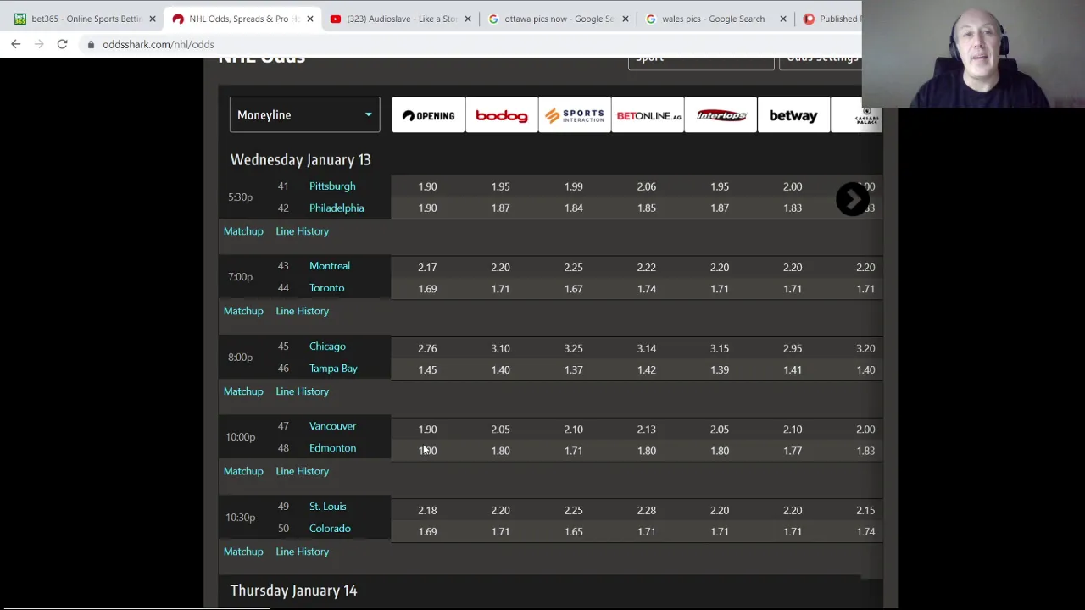The height and width of the screenshot is (610, 1085).
Task: Click Pittsburgh BetOnline odds 2.06
Action: click(647, 186)
